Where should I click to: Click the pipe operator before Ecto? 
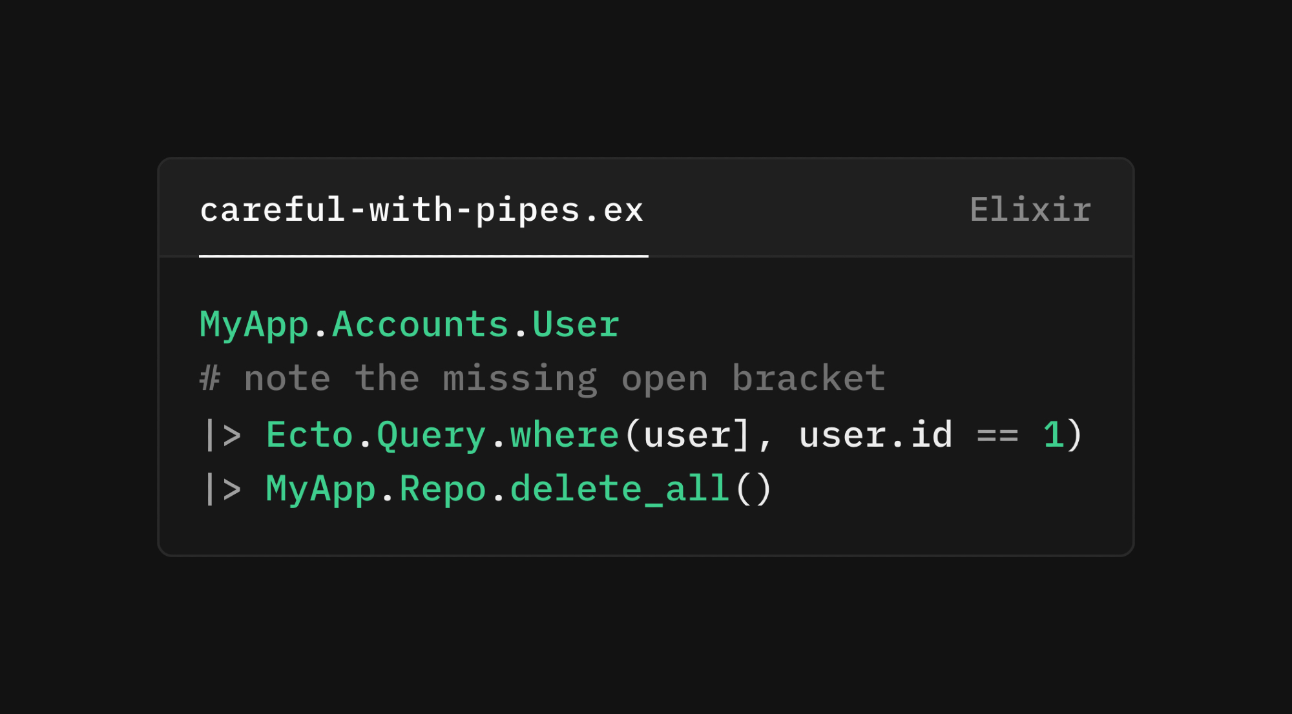(222, 435)
